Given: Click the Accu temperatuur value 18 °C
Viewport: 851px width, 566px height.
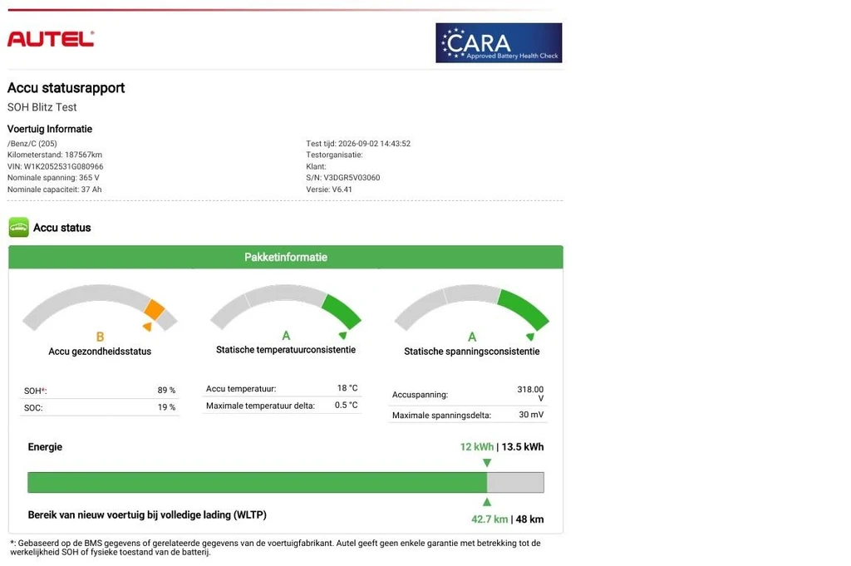Looking at the screenshot, I should pos(347,388).
